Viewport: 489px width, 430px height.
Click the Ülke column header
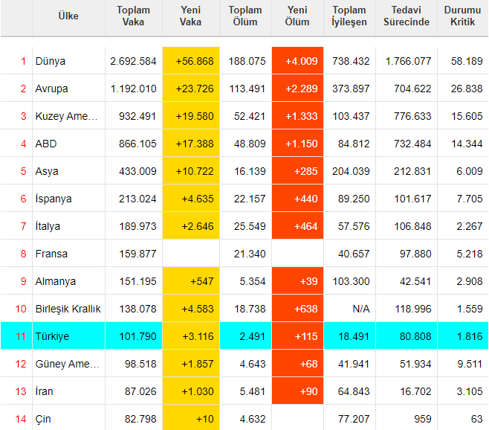[x=68, y=16]
